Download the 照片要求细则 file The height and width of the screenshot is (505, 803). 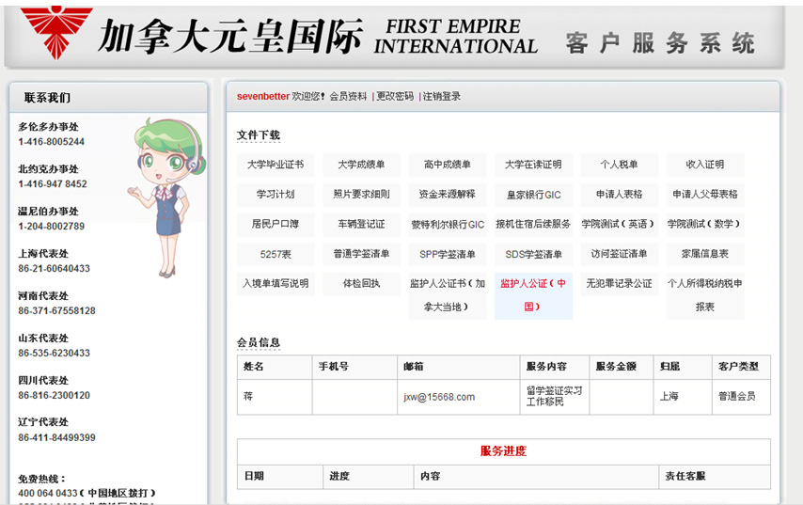point(361,194)
